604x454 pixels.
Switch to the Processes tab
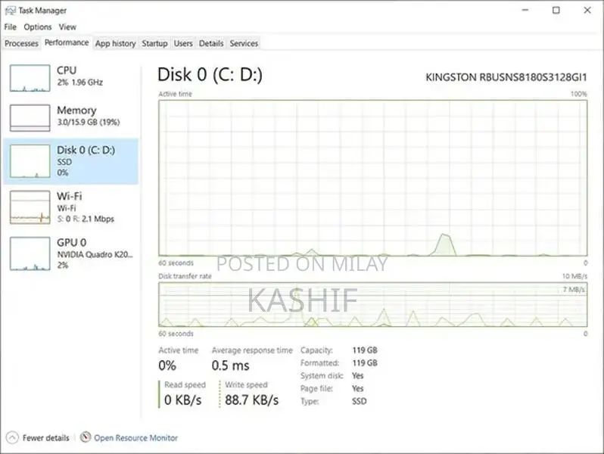21,44
